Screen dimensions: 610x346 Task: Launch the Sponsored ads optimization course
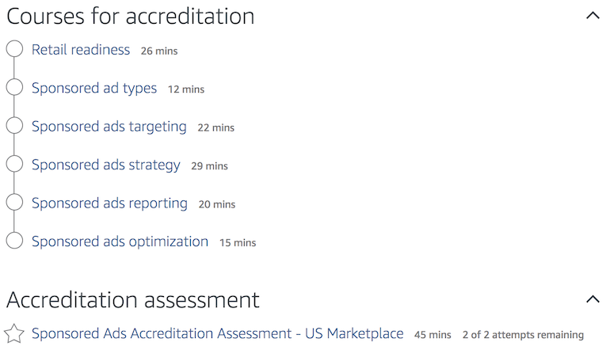120,241
